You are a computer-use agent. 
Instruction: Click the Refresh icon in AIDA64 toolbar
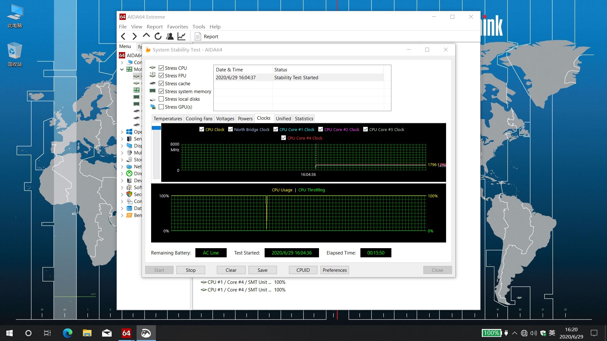pyautogui.click(x=158, y=36)
